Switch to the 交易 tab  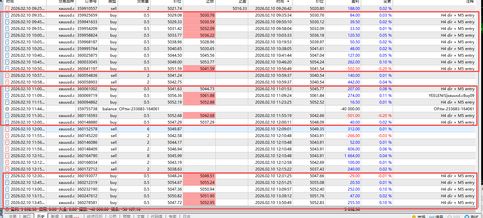12,216
